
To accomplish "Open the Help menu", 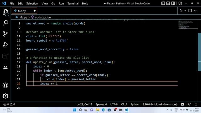I will [x=85, y=3].
